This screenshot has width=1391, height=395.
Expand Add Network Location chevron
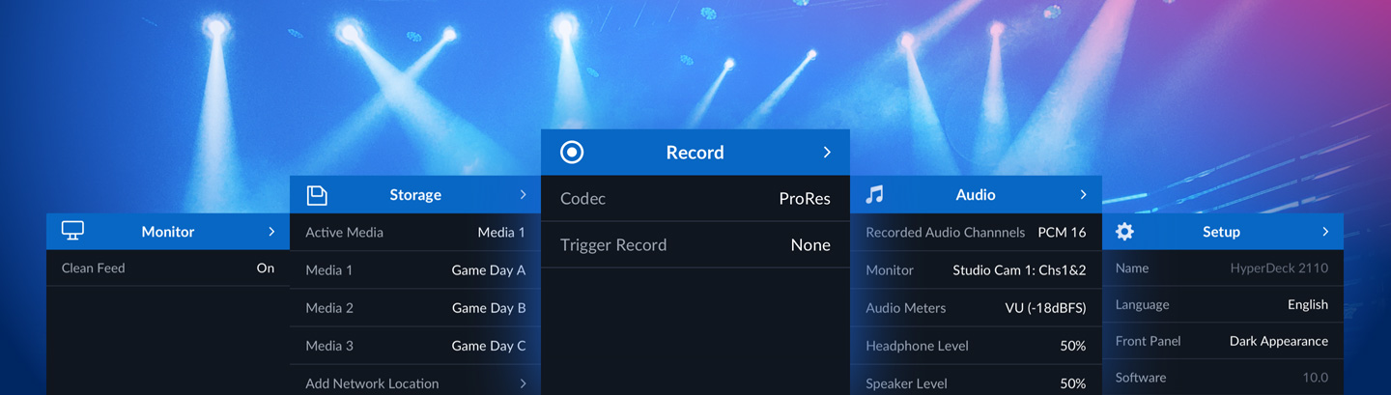[523, 383]
